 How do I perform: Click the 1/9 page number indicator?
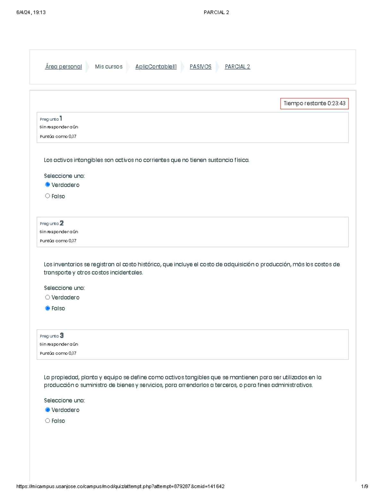tap(364, 486)
